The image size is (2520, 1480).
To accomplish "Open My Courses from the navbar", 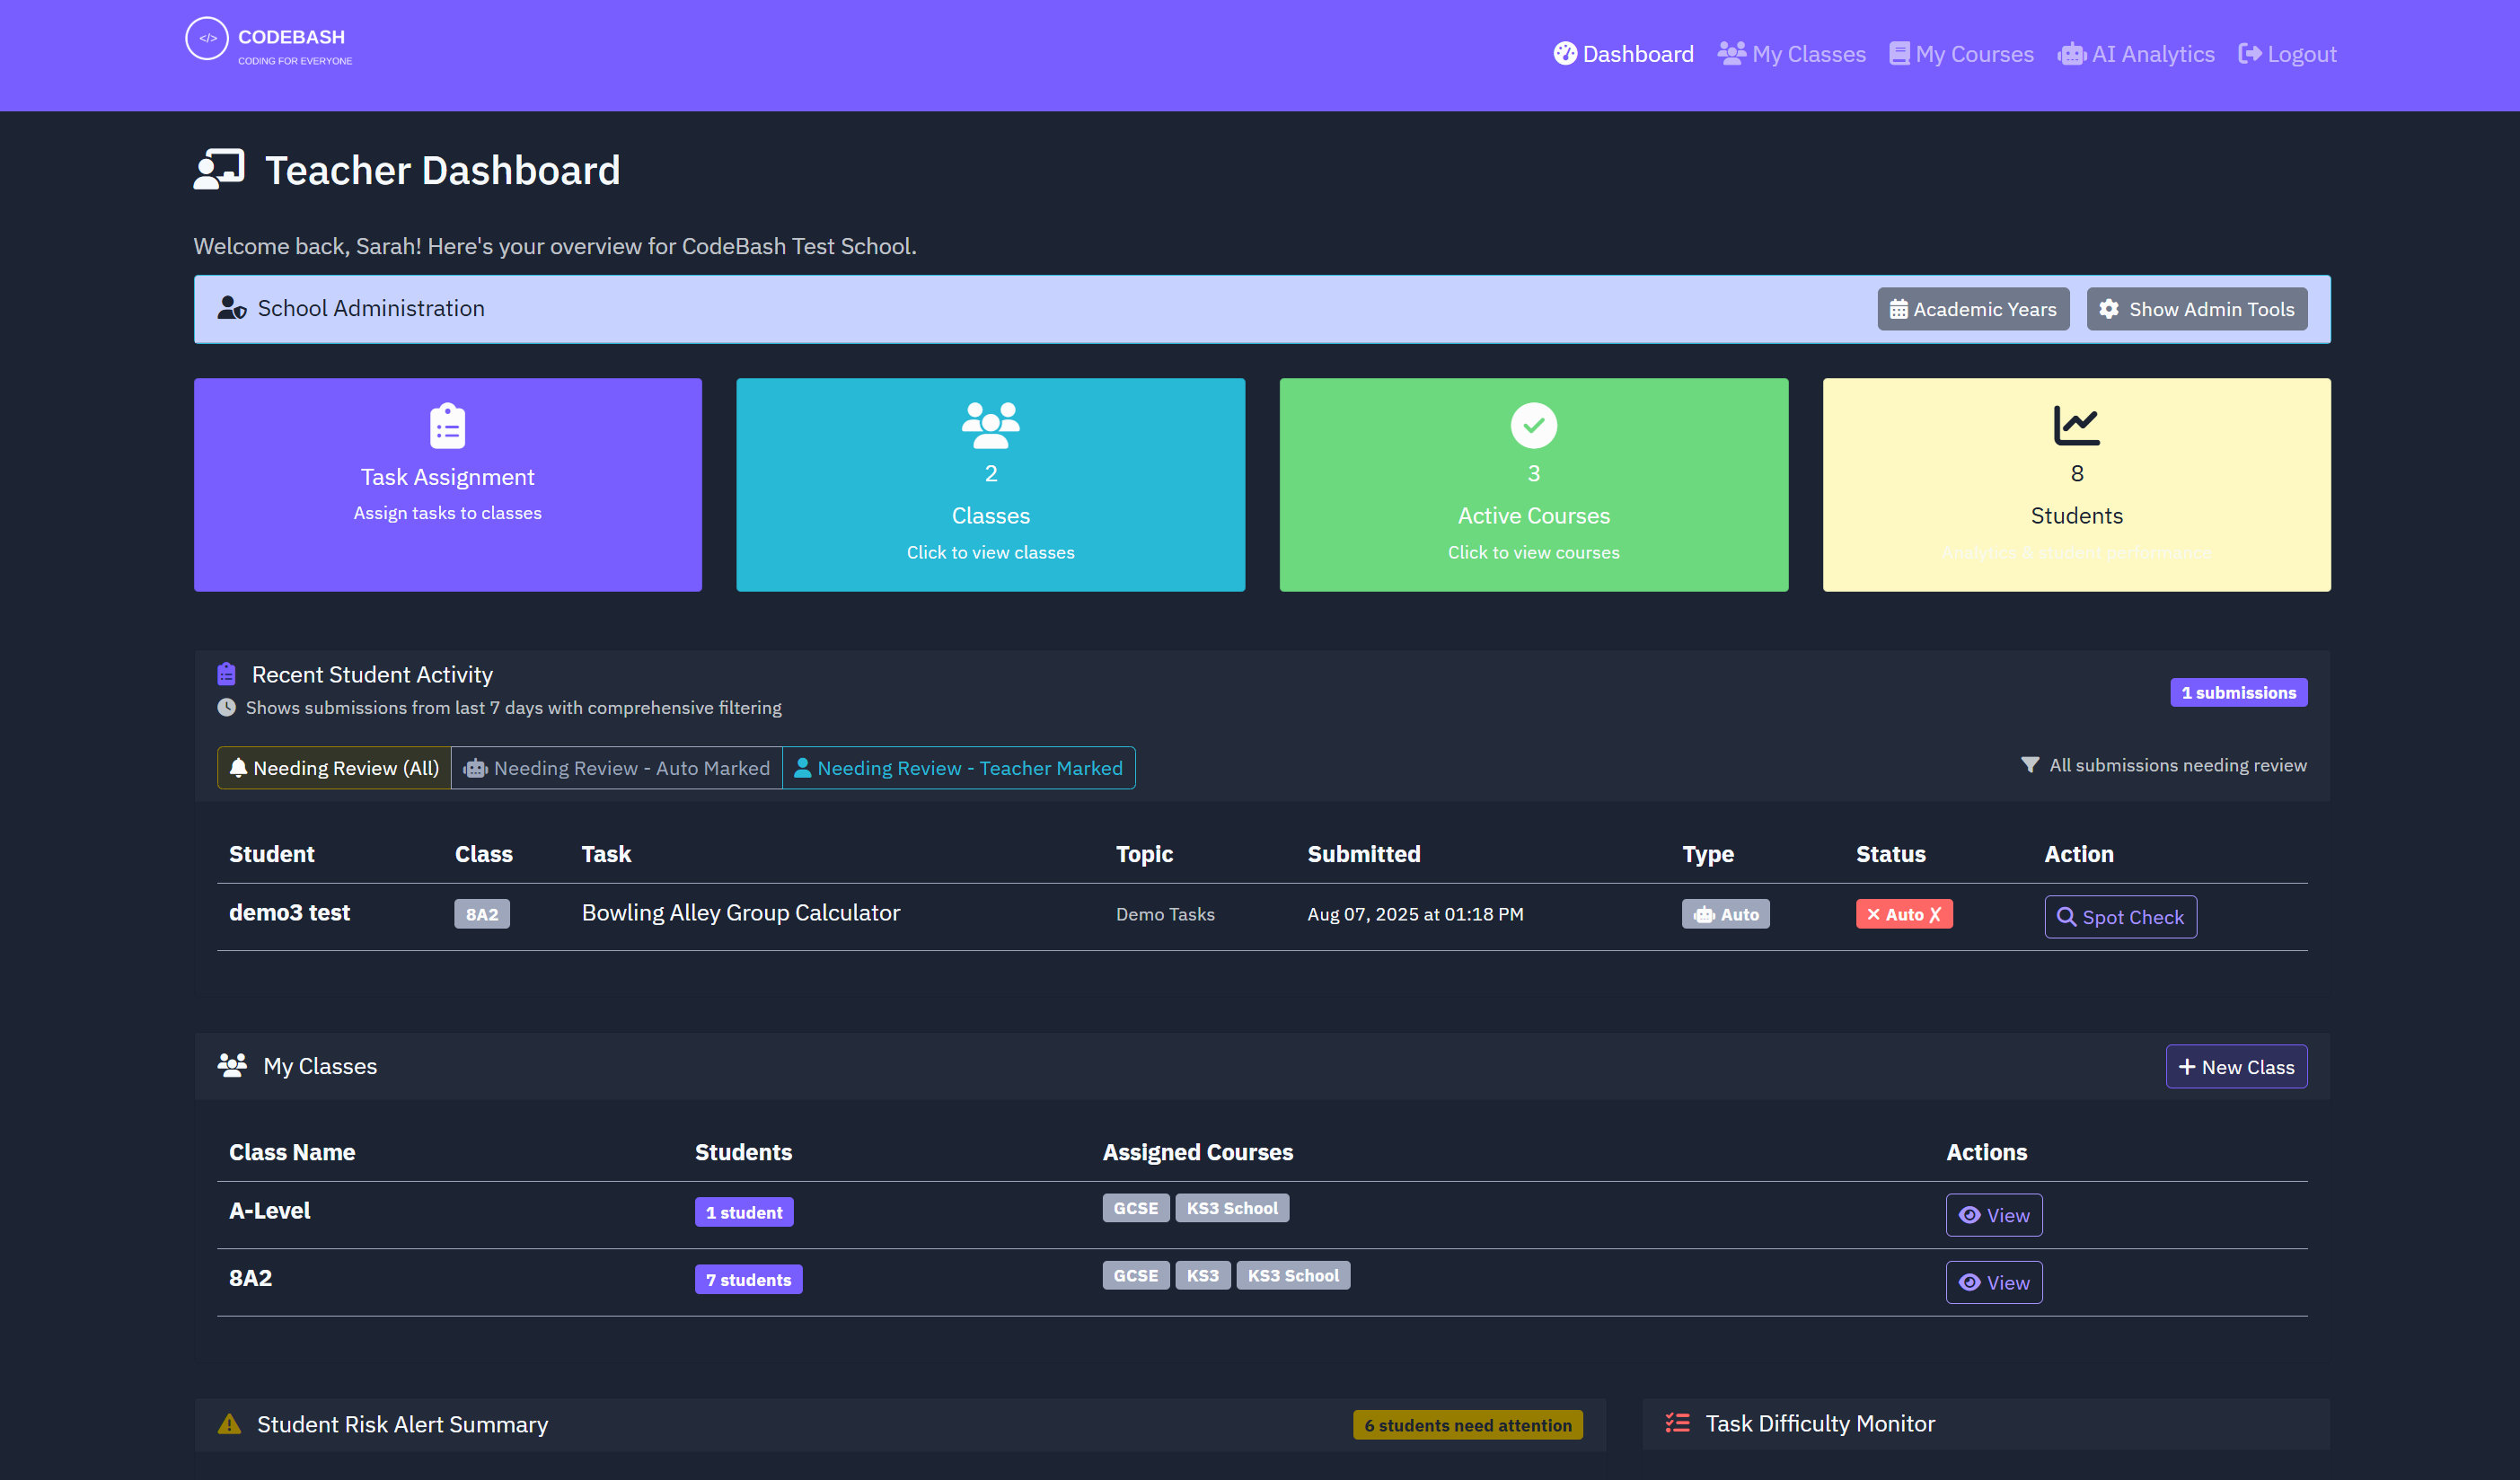I will (x=1962, y=54).
